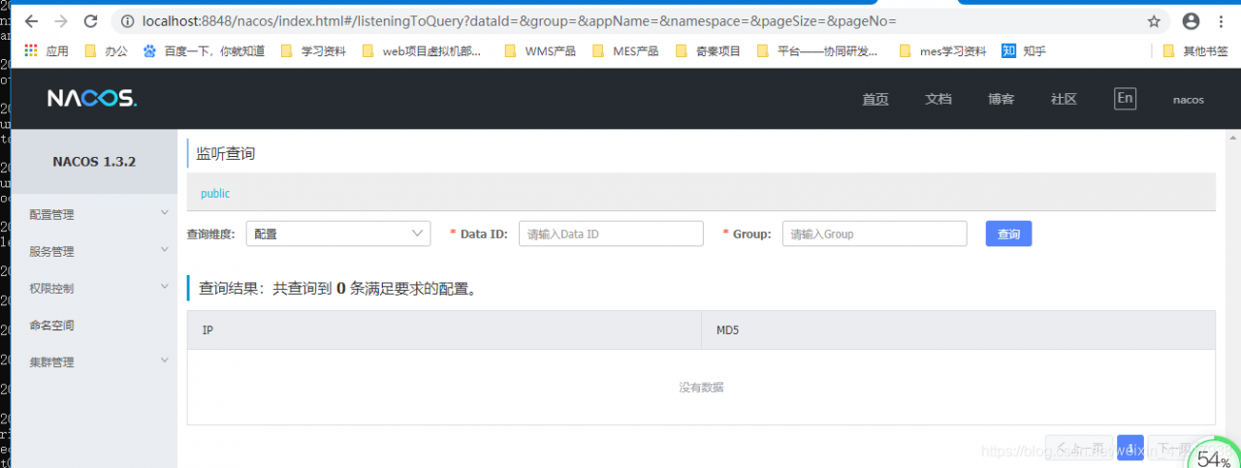Screen dimensions: 1241x468
Task: Click the 没有数据 empty message
Action: [701, 387]
